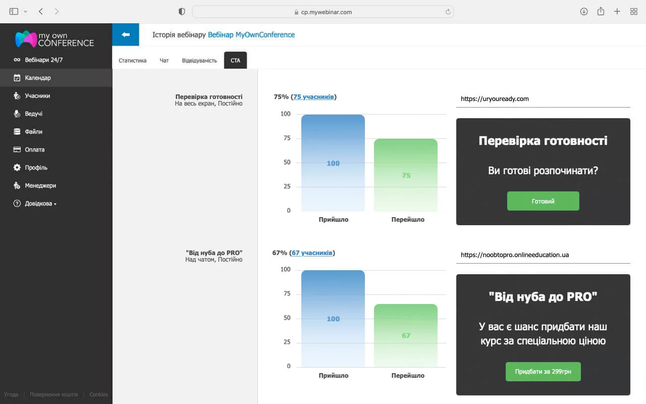This screenshot has height=404, width=646.
Task: Open the 75 учасників link
Action: (313, 97)
